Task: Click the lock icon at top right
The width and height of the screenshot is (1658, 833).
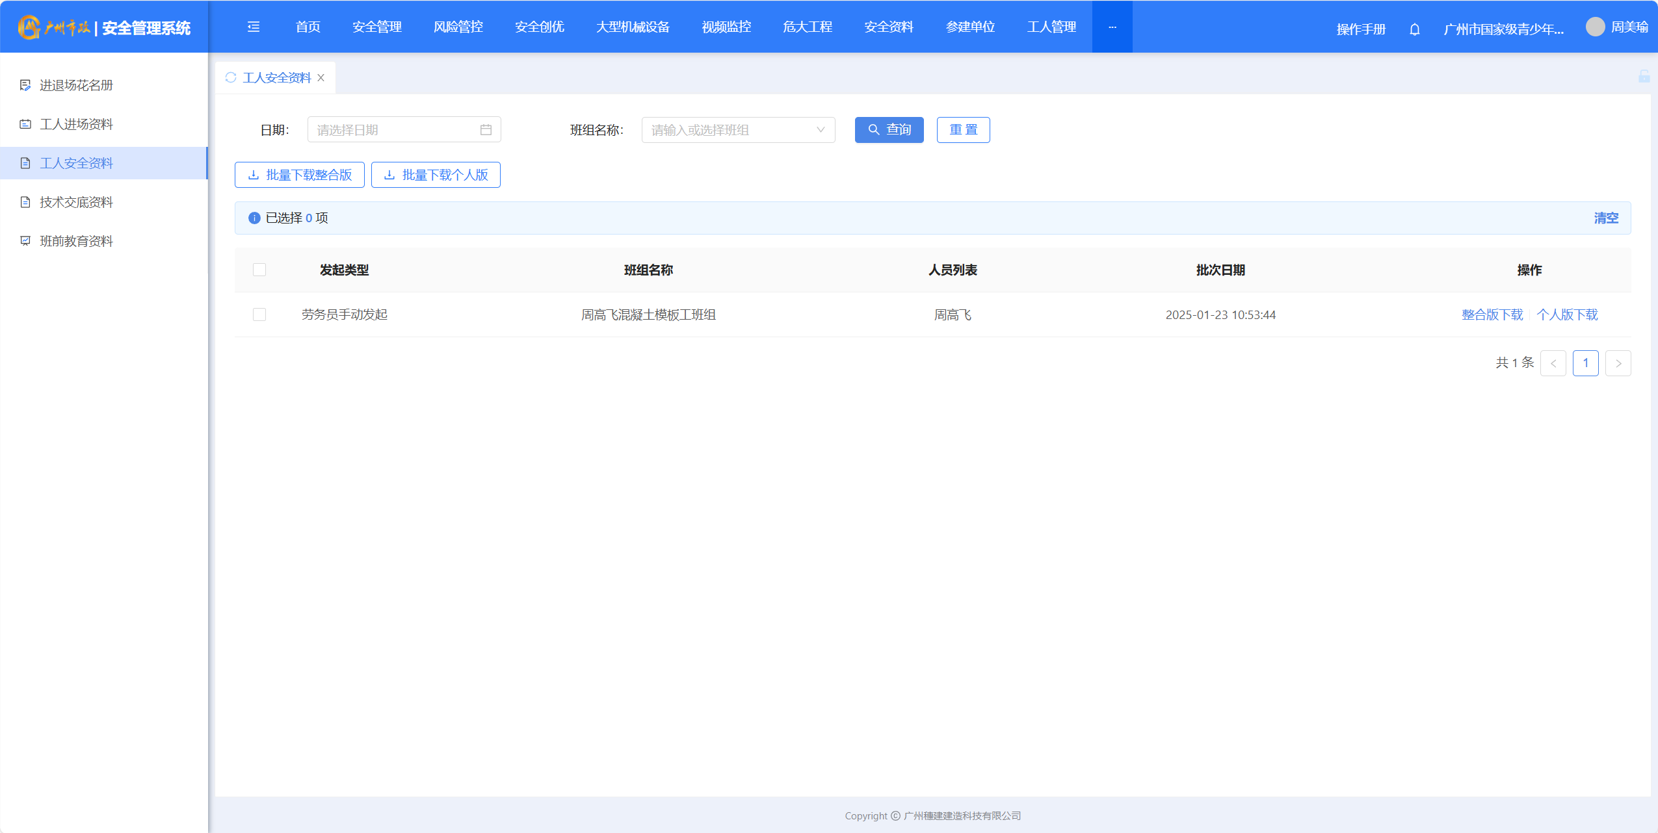Action: (1644, 77)
